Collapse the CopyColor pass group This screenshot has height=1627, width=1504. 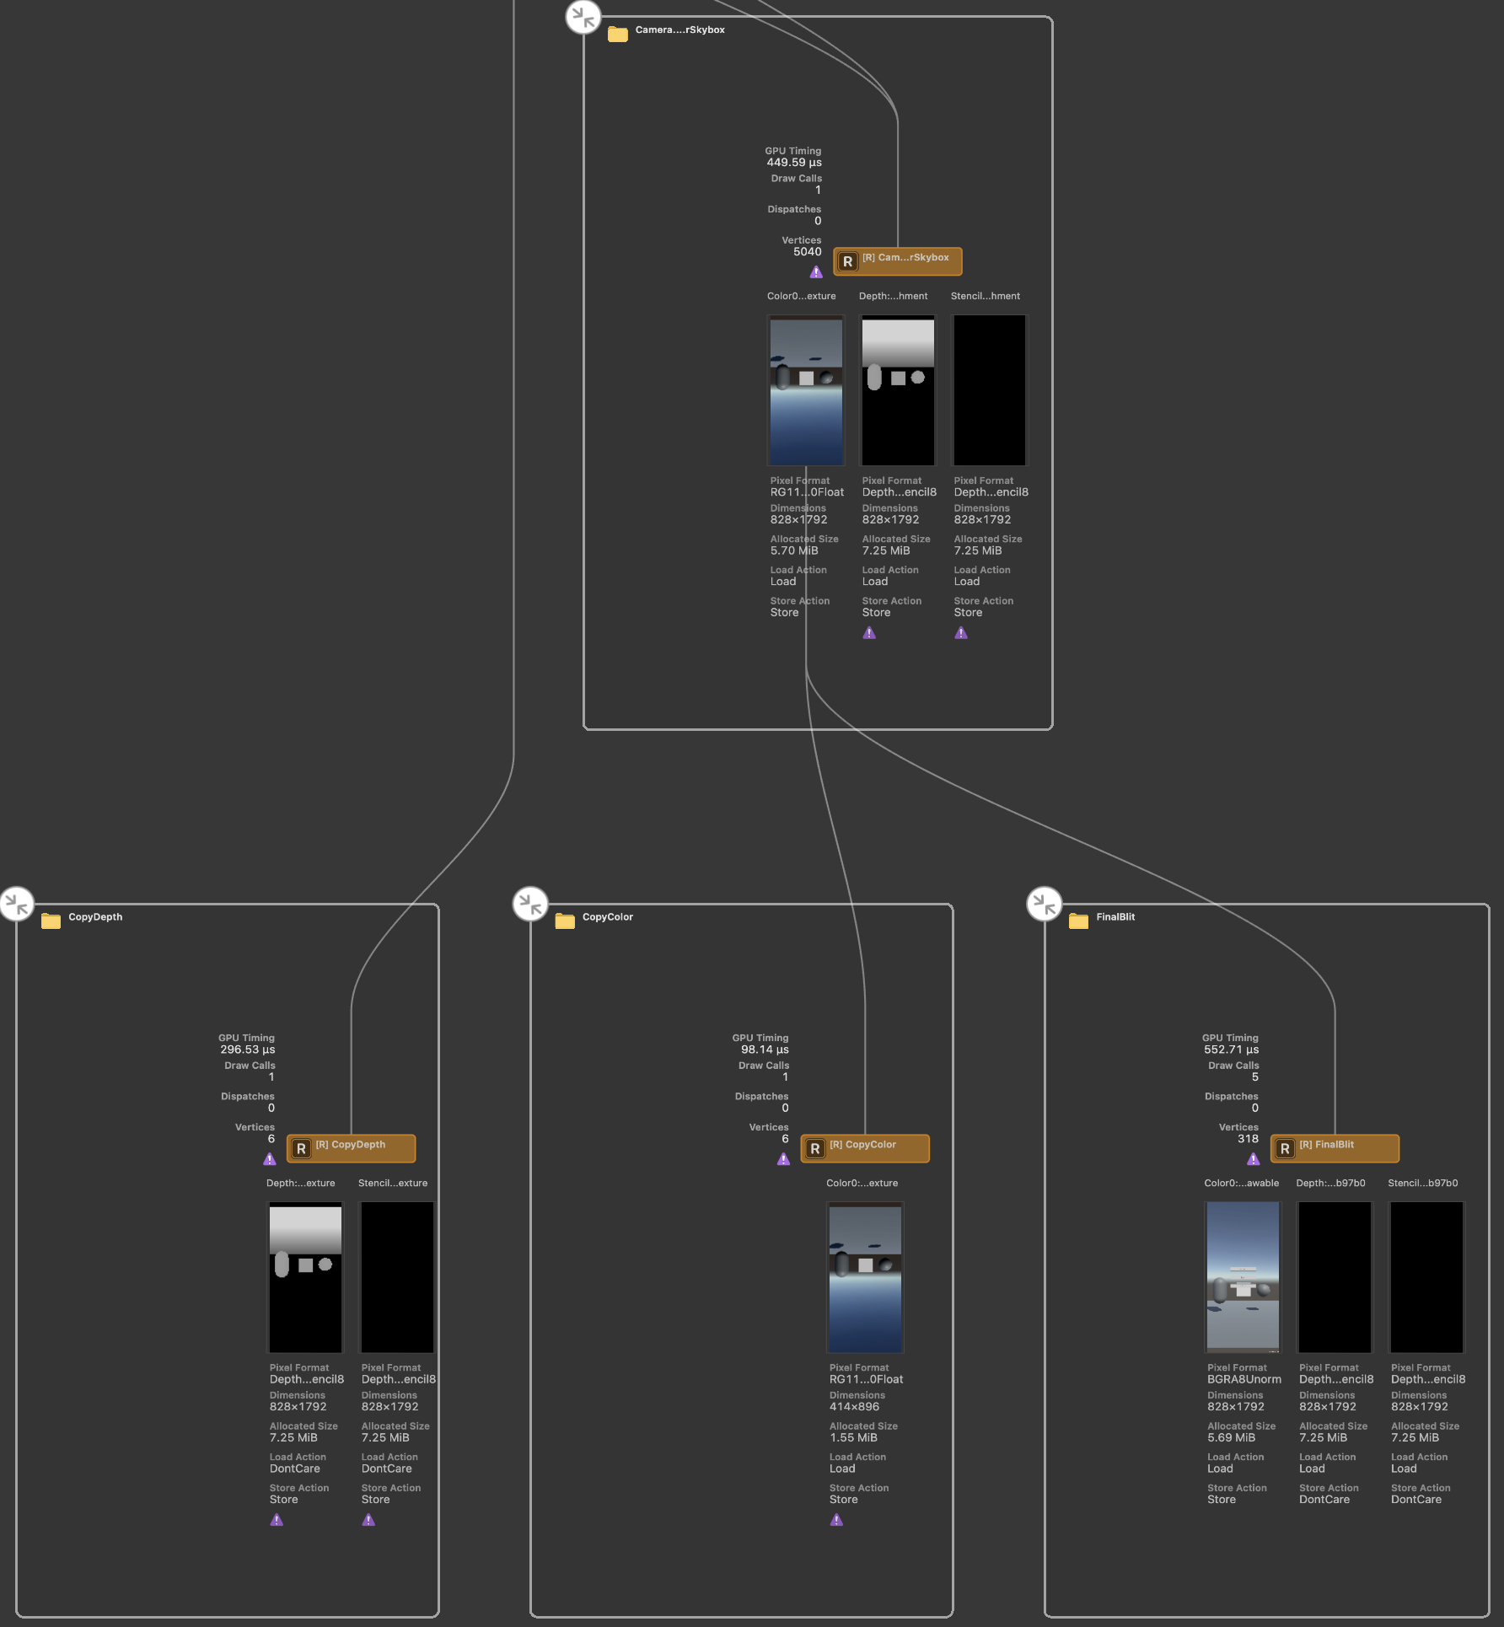530,903
